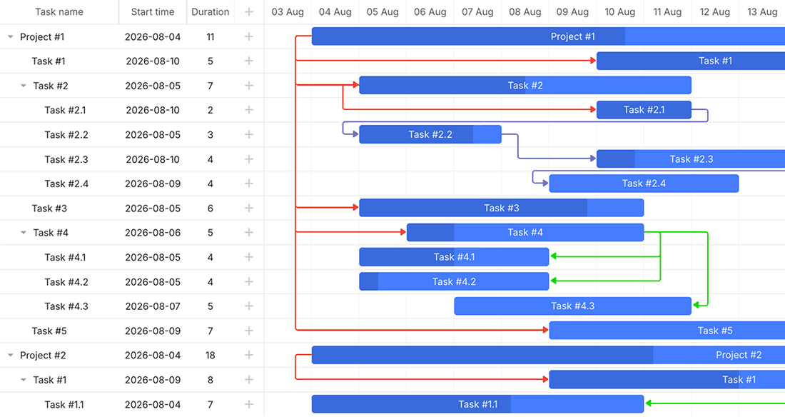Select the Project #1 summary bar in the timeline

548,36
